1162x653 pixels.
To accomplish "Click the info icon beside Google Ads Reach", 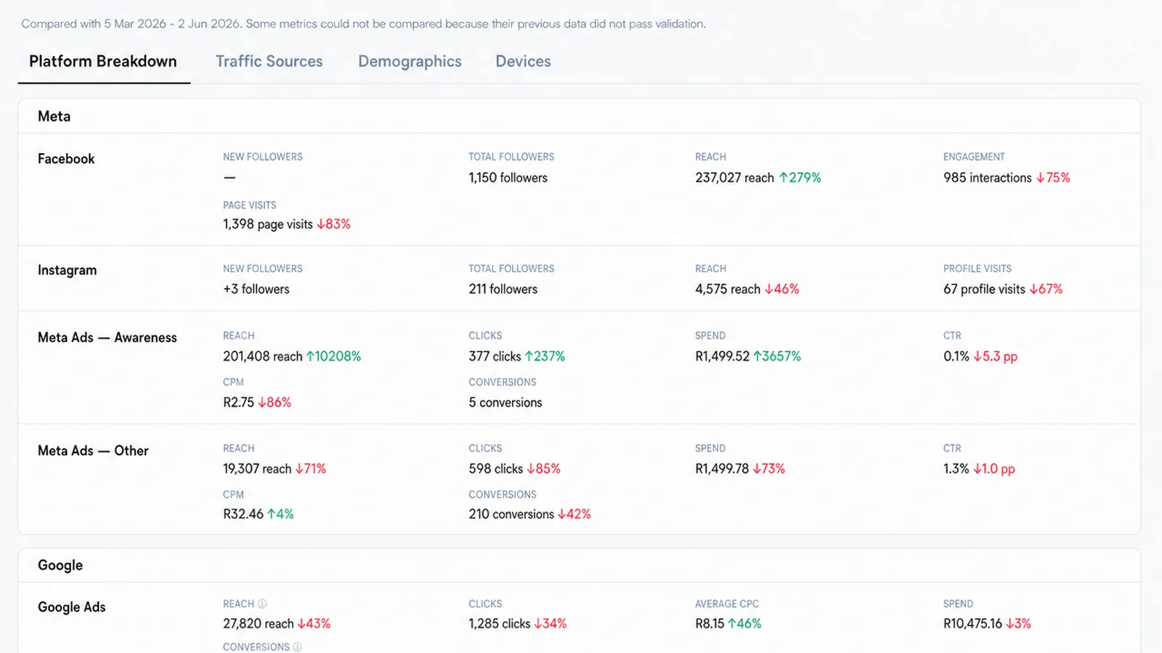I will pyautogui.click(x=262, y=604).
